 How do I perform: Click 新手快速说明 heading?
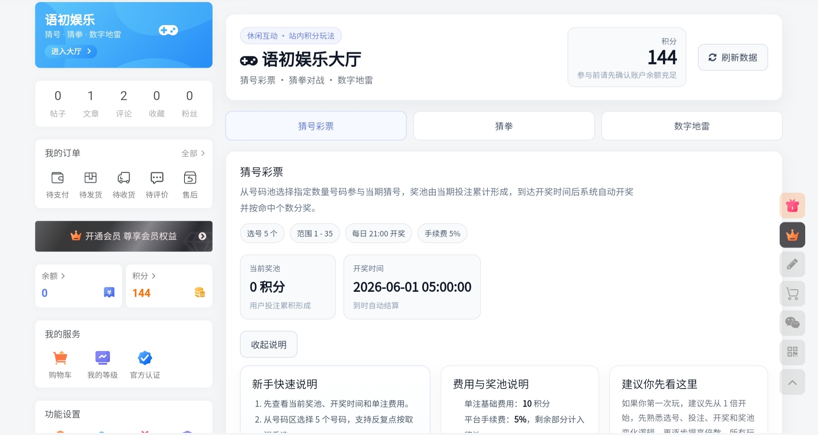[285, 384]
